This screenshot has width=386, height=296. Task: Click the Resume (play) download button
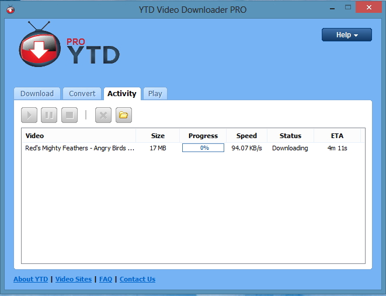(x=29, y=115)
